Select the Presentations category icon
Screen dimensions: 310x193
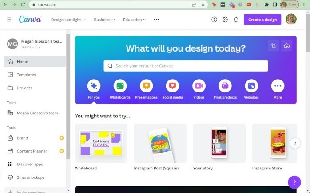coord(146,86)
